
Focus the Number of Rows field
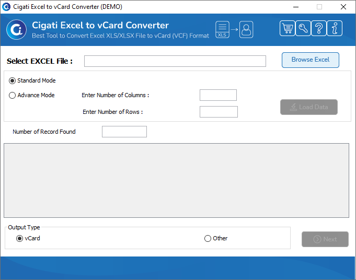click(219, 112)
